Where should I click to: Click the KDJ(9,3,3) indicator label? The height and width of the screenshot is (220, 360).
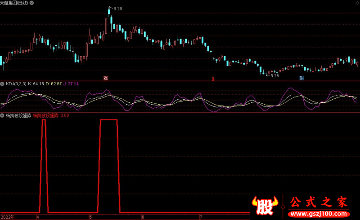click(x=16, y=84)
